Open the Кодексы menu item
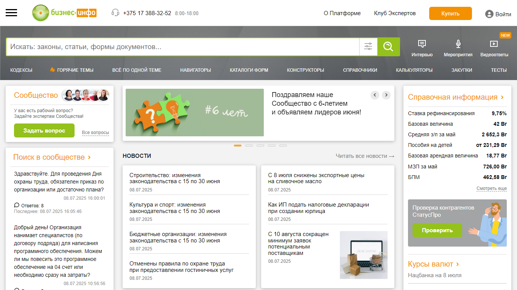Screen dimensions: 517x290 pos(21,70)
